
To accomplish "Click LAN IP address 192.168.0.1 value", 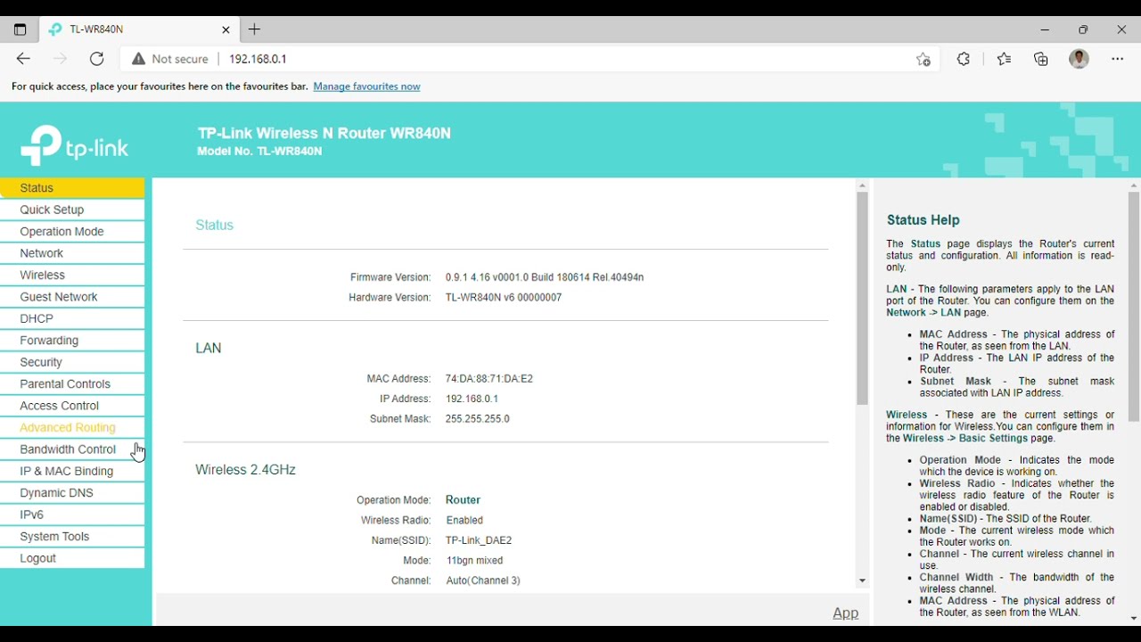I will (x=472, y=399).
